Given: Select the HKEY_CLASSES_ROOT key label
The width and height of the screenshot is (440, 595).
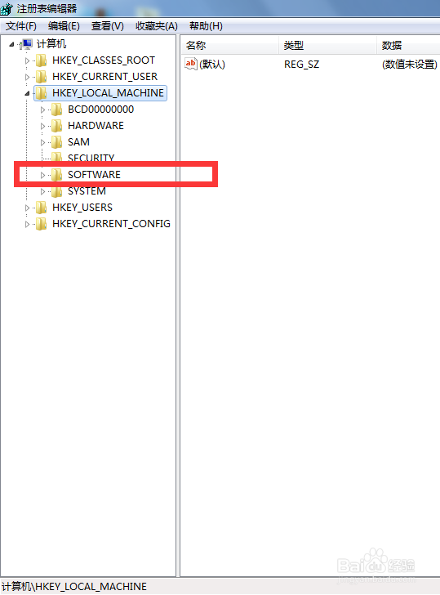Looking at the screenshot, I should coord(104,60).
